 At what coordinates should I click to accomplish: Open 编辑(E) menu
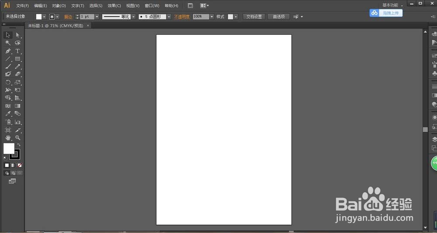pos(40,6)
